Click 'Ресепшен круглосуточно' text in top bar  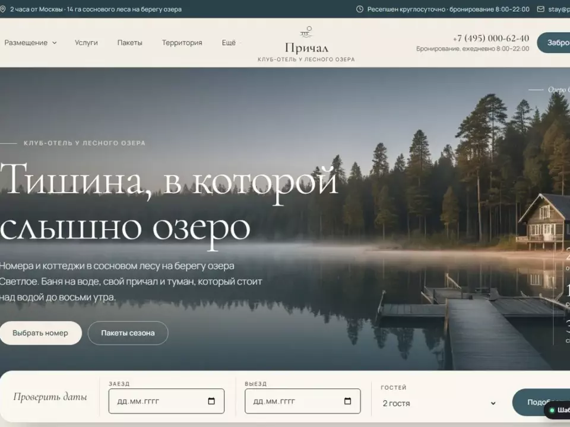[x=406, y=9]
